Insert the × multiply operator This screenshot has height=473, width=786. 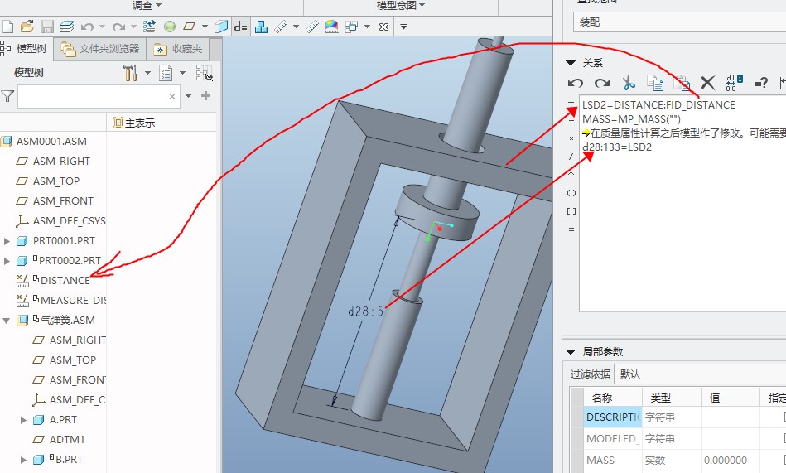(x=571, y=138)
